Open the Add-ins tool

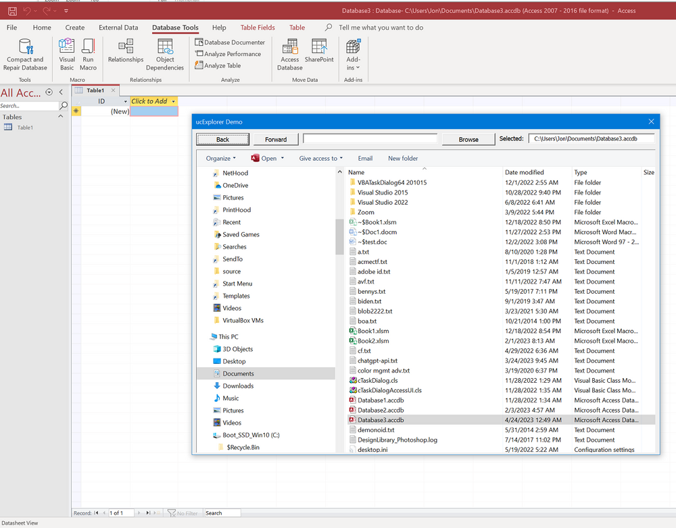pyautogui.click(x=353, y=54)
